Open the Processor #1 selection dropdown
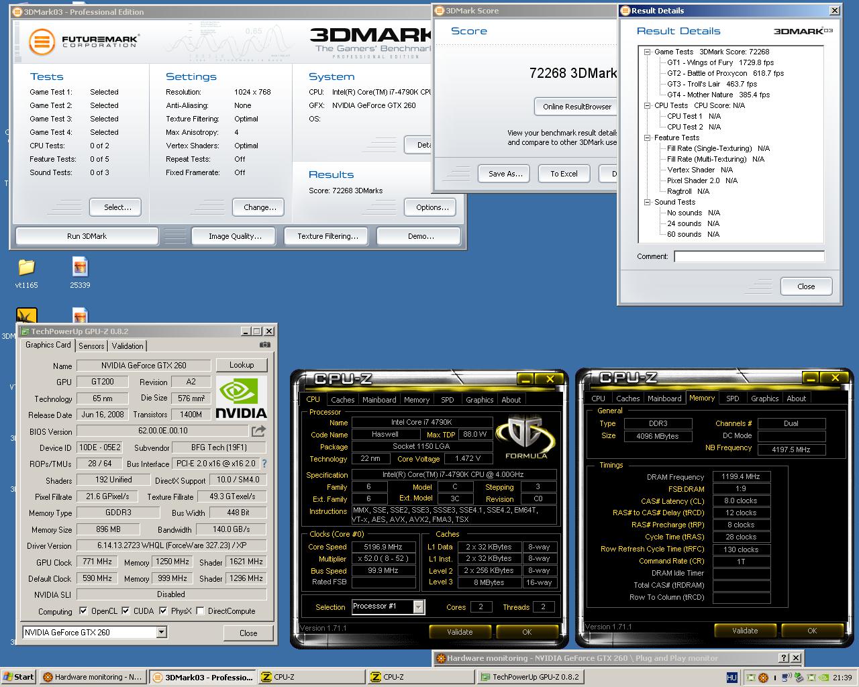Viewport: 859px width, 687px height. pyautogui.click(x=419, y=606)
